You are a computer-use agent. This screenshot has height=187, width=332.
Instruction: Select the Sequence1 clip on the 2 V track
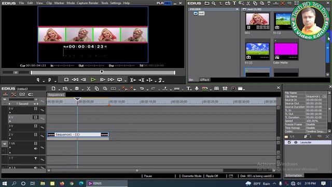click(x=78, y=135)
